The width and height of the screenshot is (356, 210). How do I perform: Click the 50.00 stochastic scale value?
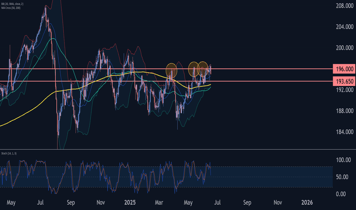[342, 177]
